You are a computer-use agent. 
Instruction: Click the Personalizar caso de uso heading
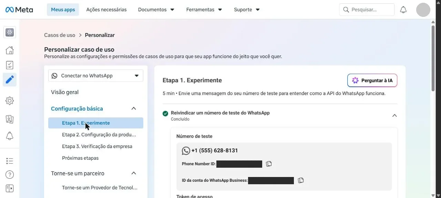point(79,50)
